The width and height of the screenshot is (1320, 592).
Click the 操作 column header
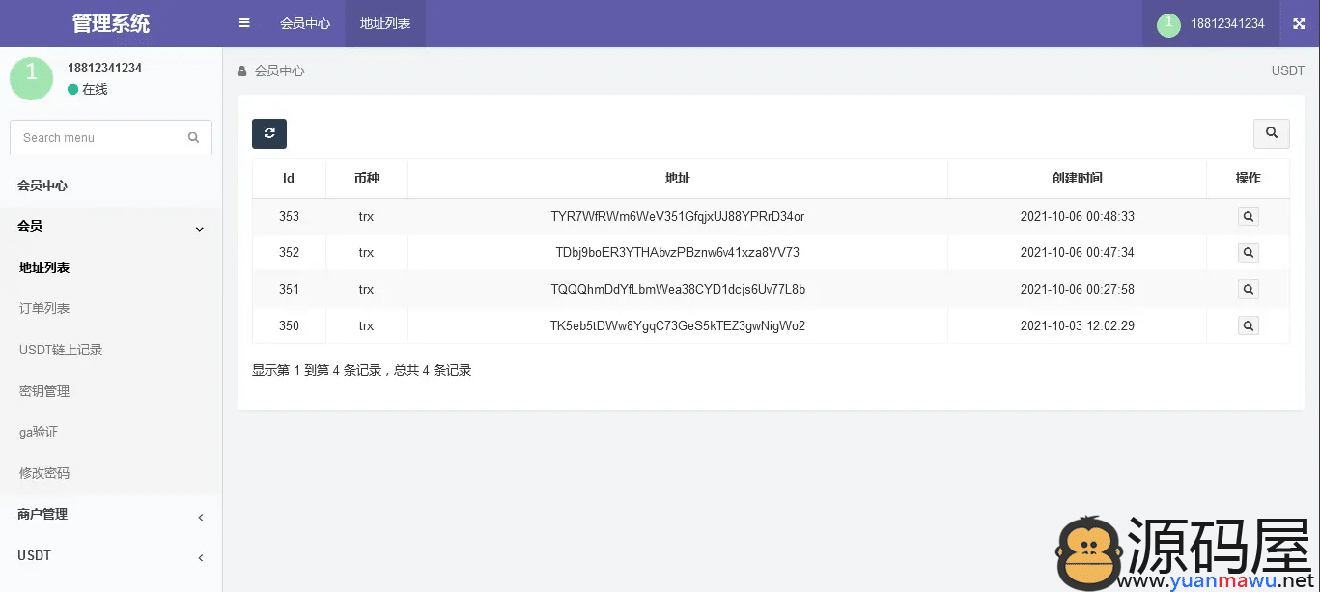click(x=1249, y=179)
